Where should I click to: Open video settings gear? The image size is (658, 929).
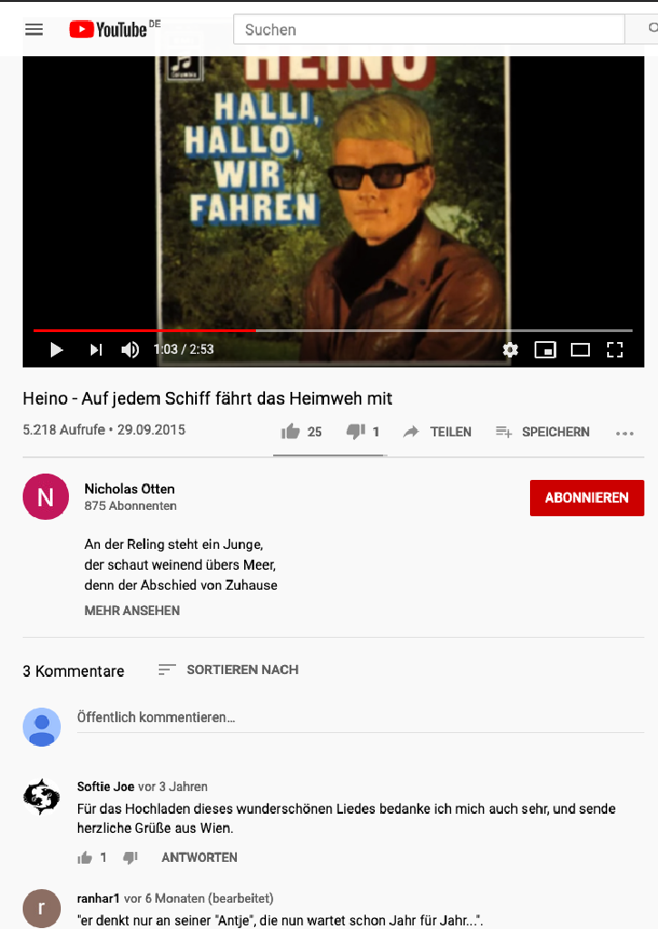tap(510, 349)
